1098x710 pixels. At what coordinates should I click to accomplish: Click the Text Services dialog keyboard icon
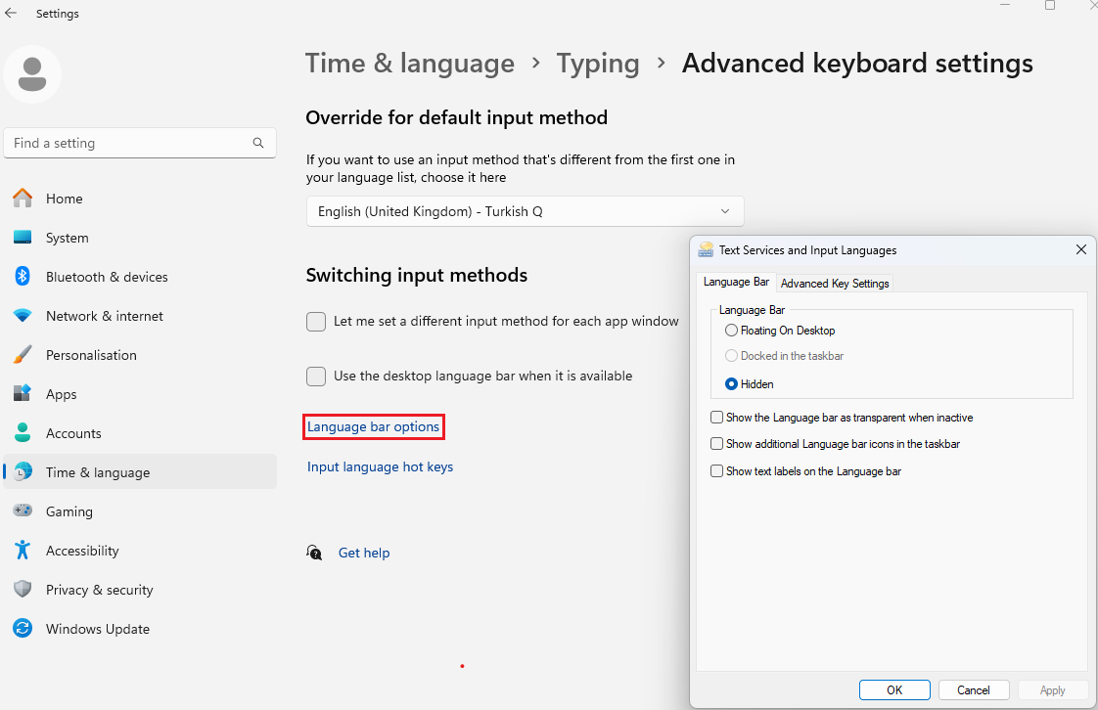(706, 249)
